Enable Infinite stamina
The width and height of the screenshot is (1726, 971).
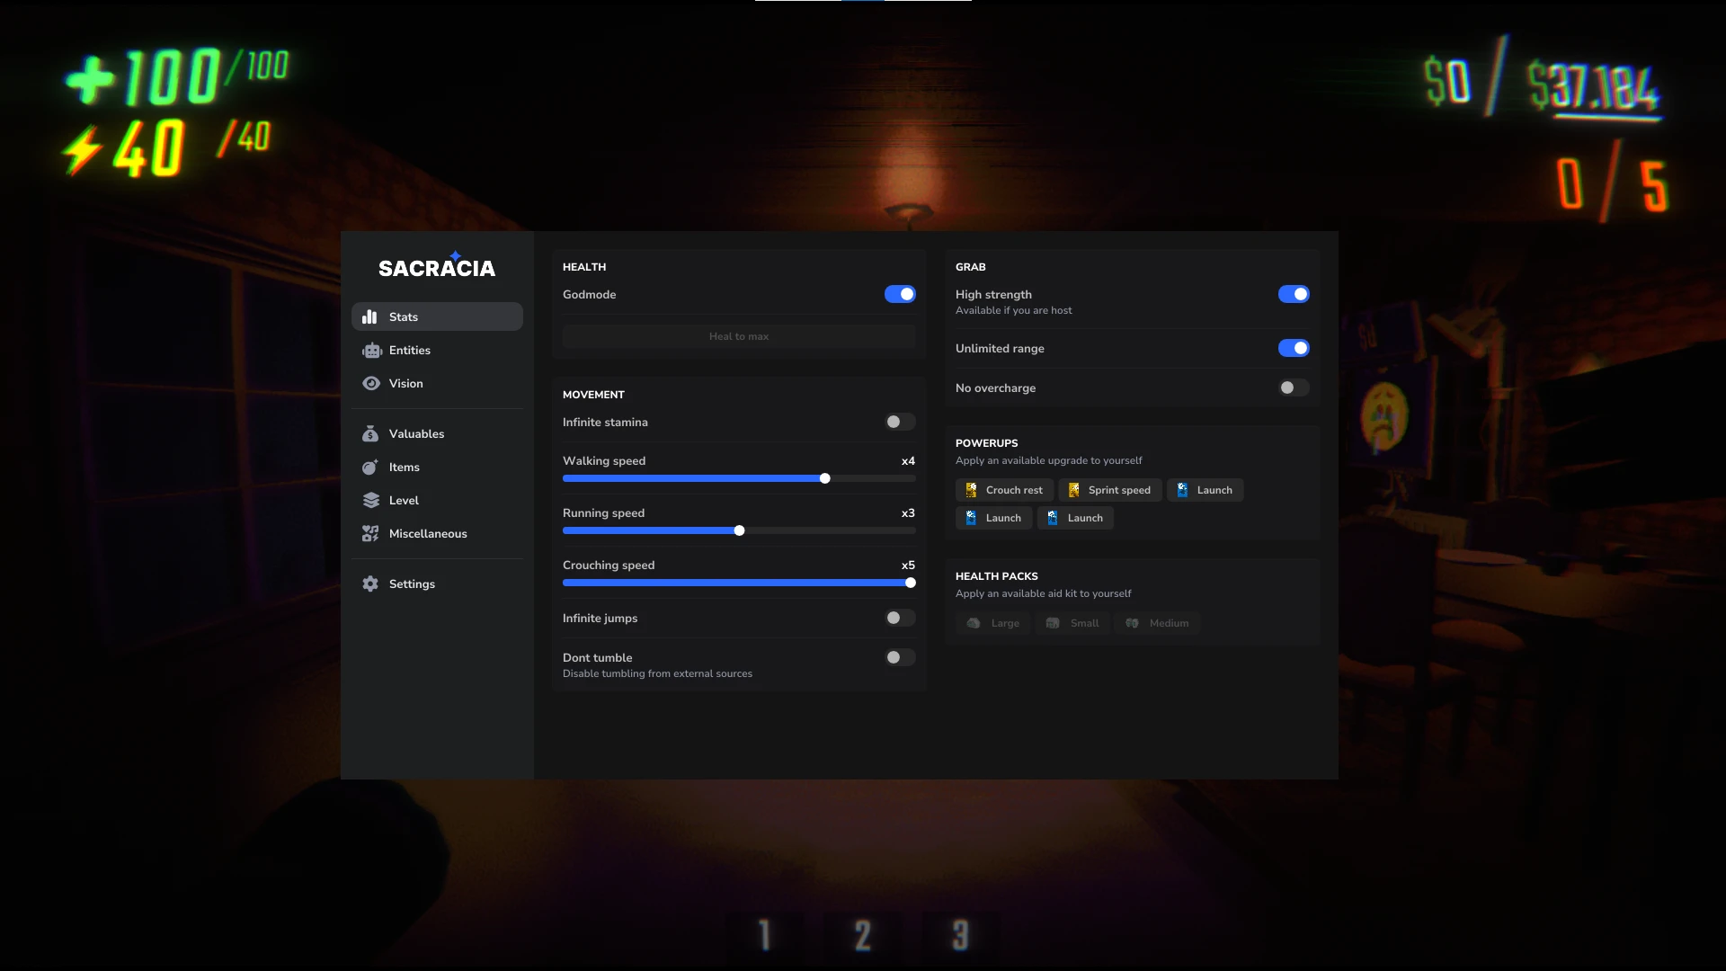point(900,422)
